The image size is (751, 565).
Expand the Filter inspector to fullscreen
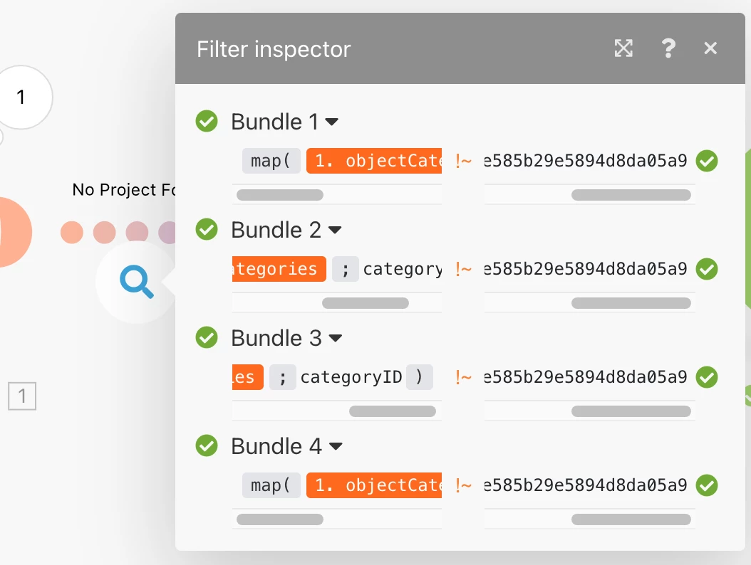pos(623,48)
